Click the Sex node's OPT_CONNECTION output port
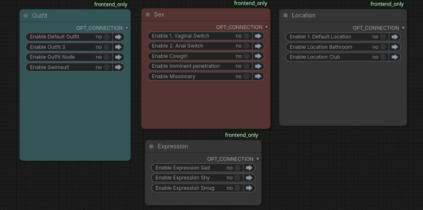The image size is (423, 210). 266,27
